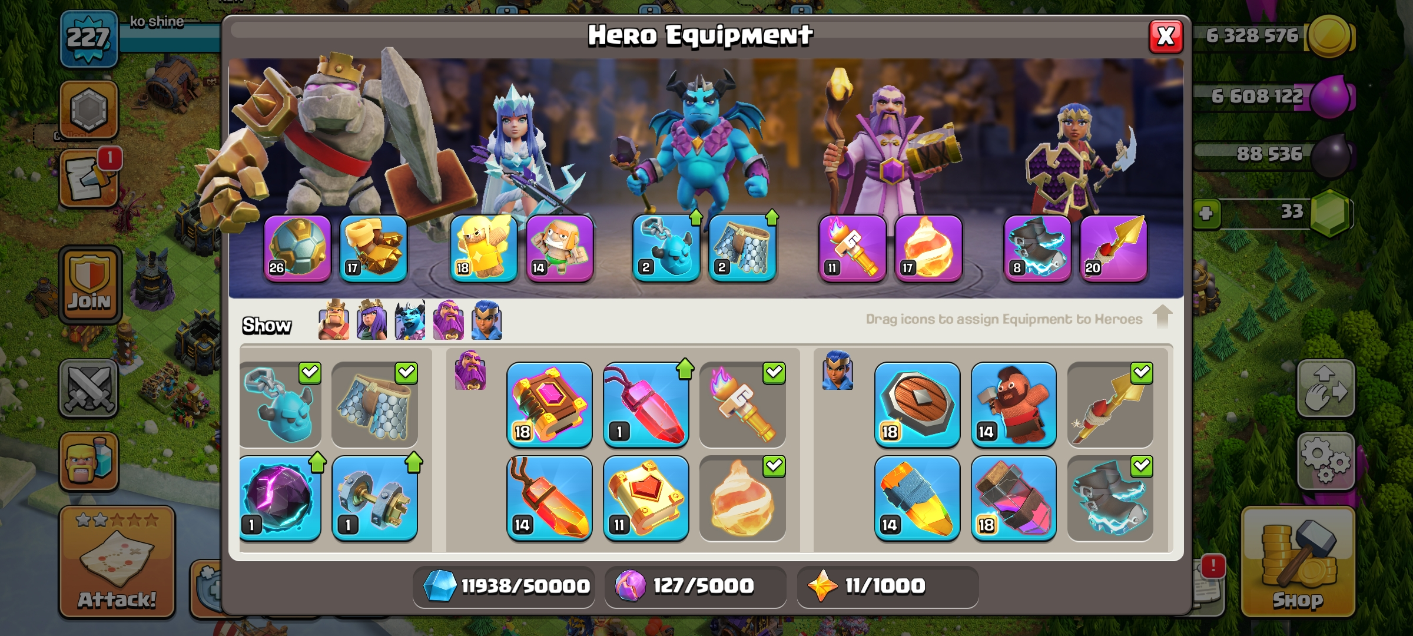
Task: Filter equipment by Barbarian King
Action: [334, 320]
